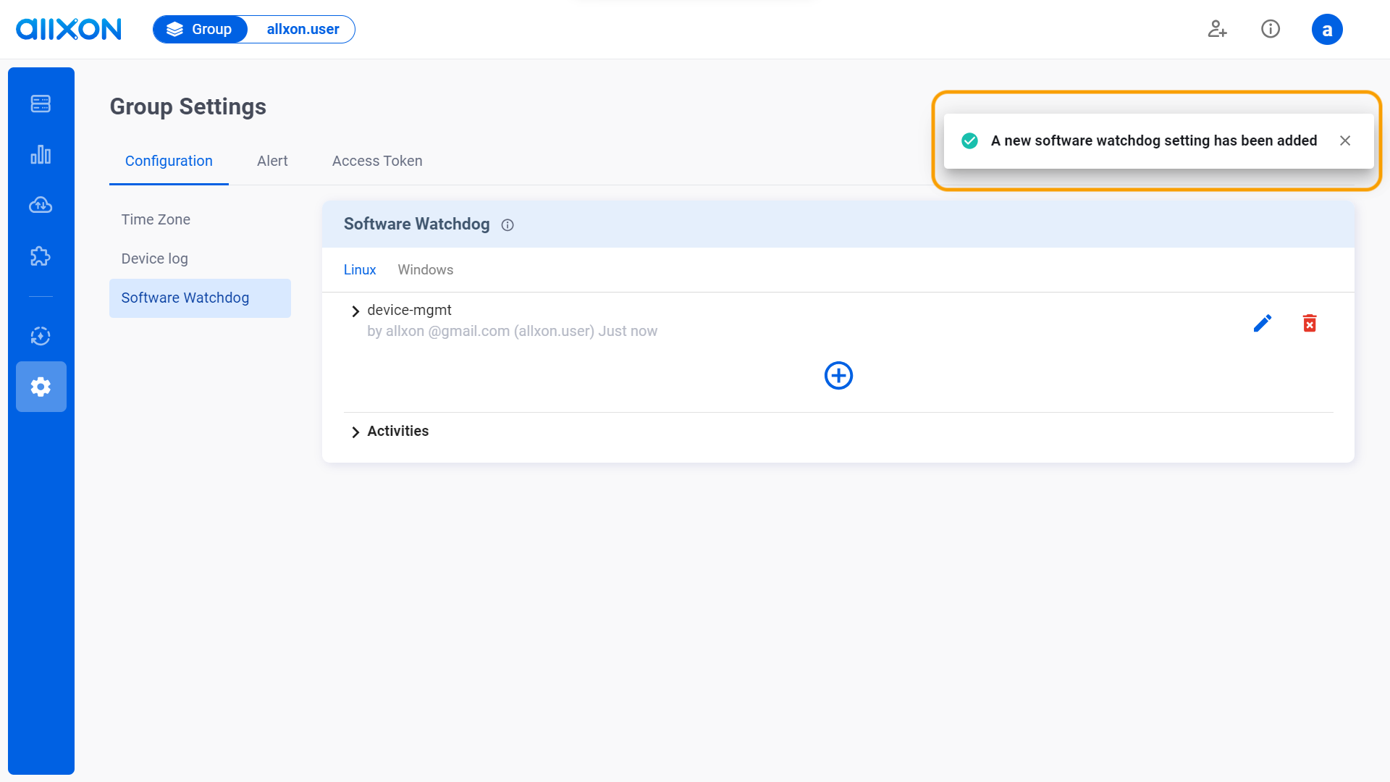Viewport: 1390px width, 782px height.
Task: Open the bar chart analytics sidebar icon
Action: (41, 154)
